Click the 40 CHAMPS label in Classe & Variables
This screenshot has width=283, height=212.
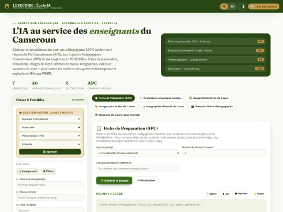point(78,99)
